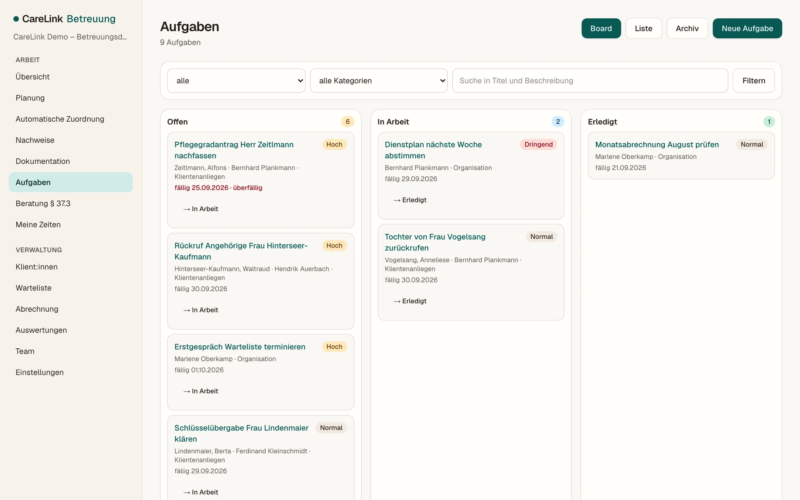Image resolution: width=800 pixels, height=500 pixels.
Task: Navigate to Nachweise
Action: 71,140
